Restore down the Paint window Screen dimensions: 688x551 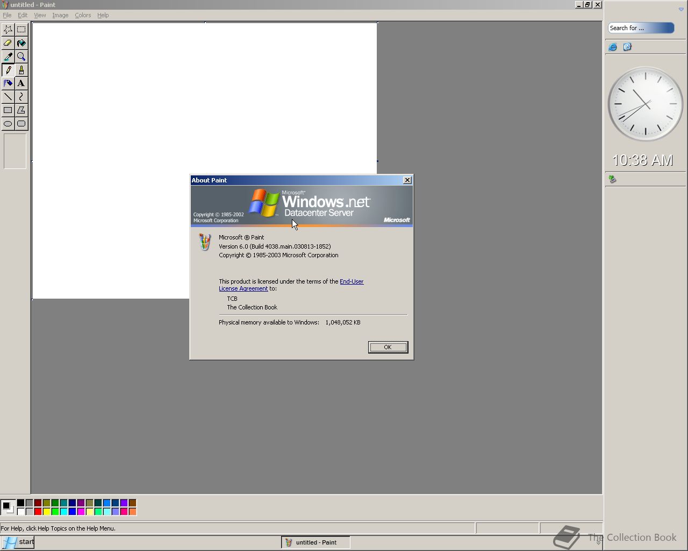pos(588,4)
